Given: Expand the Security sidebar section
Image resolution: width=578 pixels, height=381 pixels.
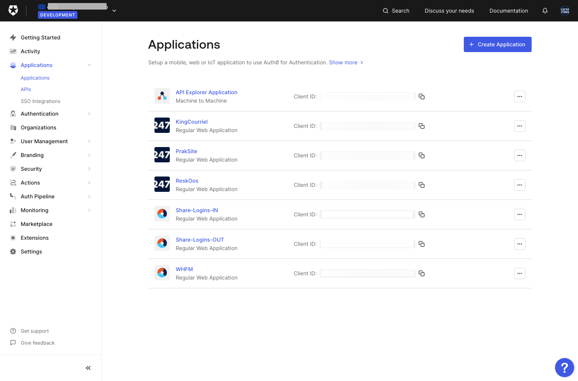Looking at the screenshot, I should (x=89, y=169).
